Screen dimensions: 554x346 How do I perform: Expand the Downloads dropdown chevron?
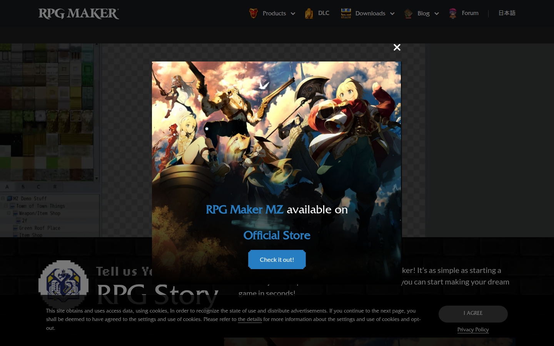[x=392, y=14]
